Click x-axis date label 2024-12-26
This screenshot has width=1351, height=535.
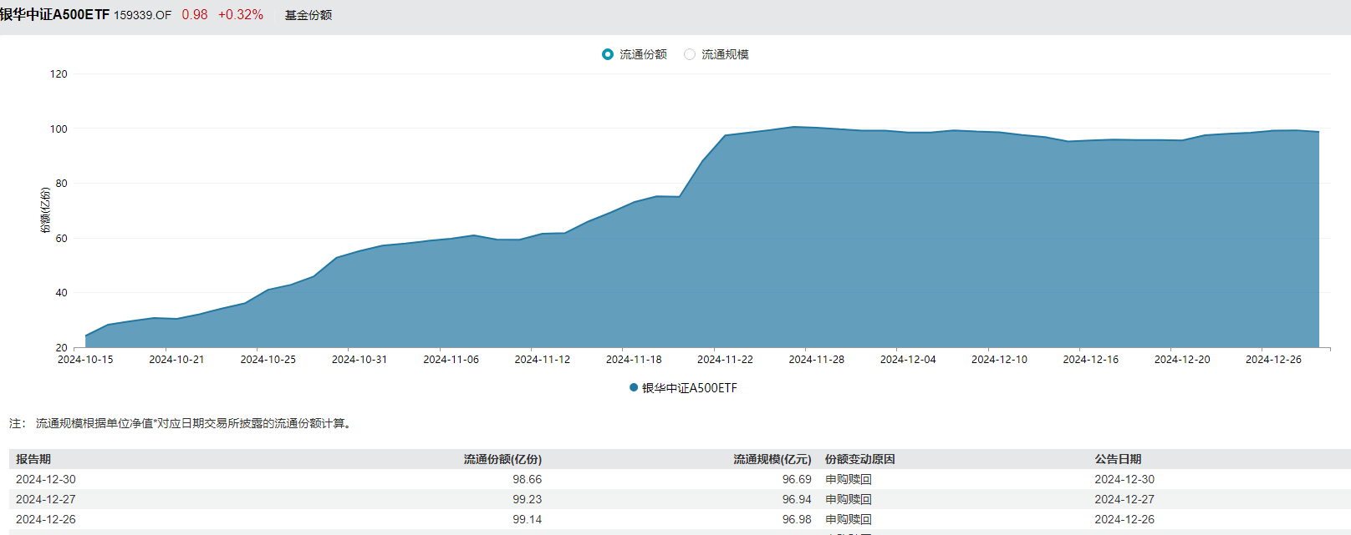pyautogui.click(x=1273, y=360)
